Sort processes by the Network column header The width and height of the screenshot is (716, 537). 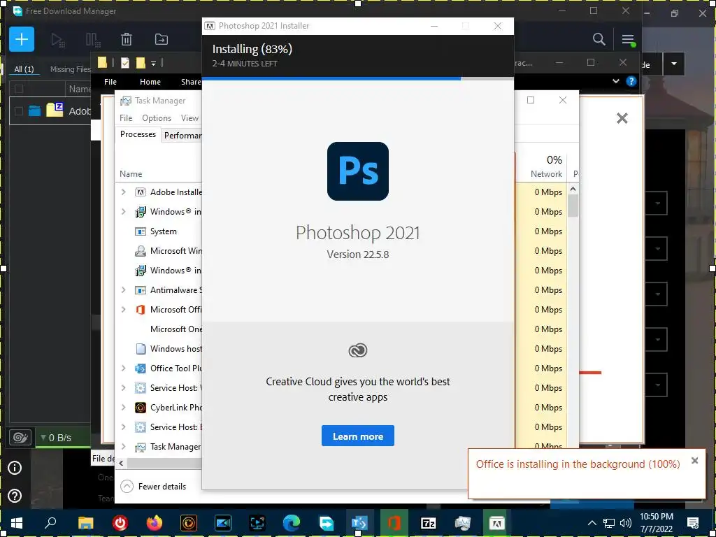(546, 174)
